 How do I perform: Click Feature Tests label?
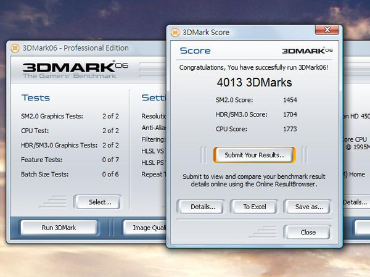(x=41, y=160)
